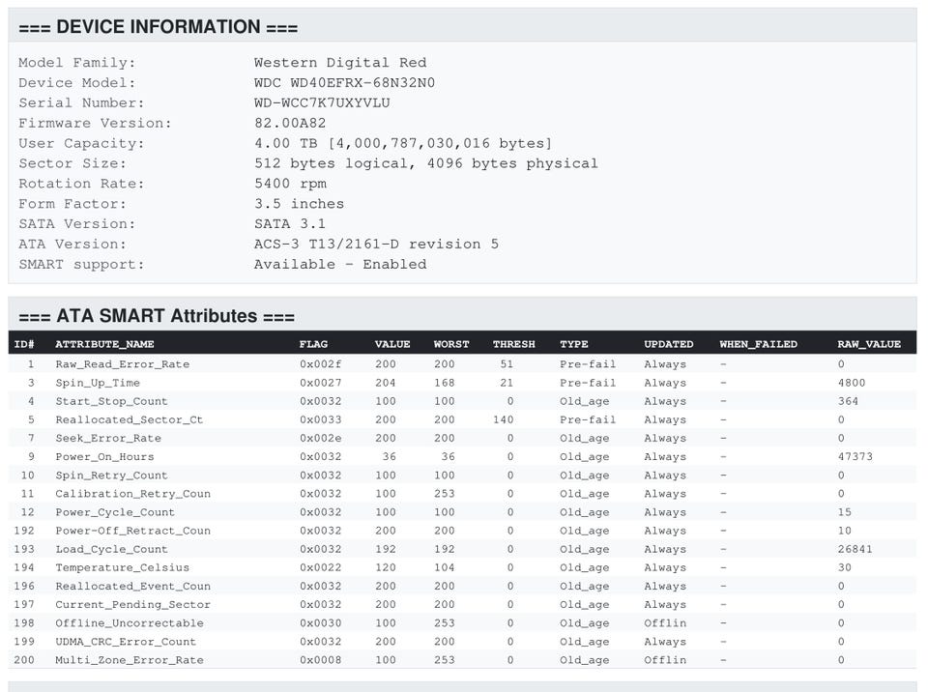Click the rotation rate 5400 rpm
This screenshot has width=928, height=692.
[x=290, y=184]
